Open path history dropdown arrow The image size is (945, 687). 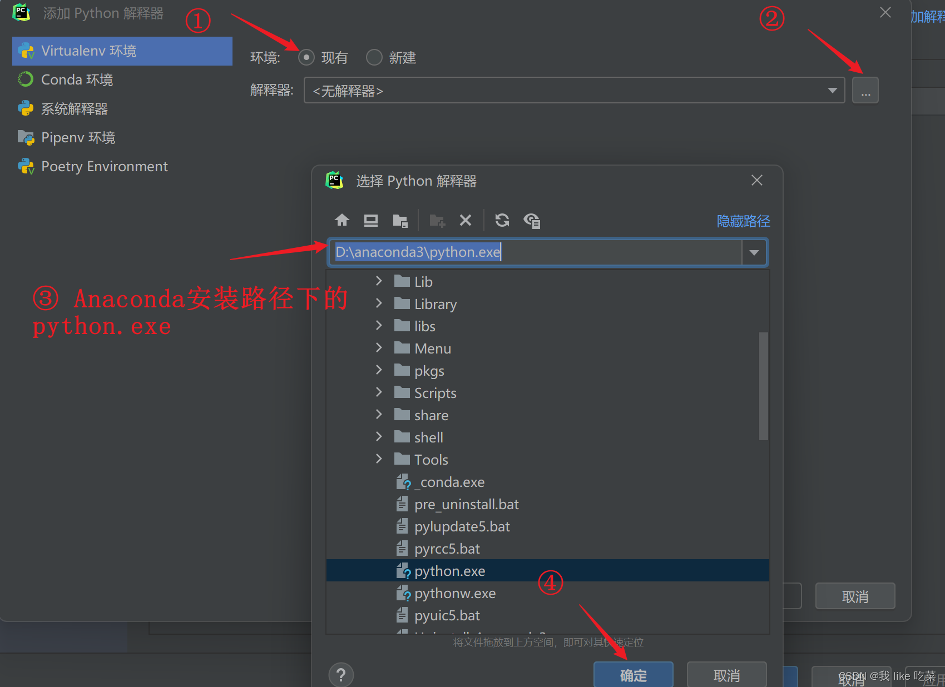[x=754, y=252]
